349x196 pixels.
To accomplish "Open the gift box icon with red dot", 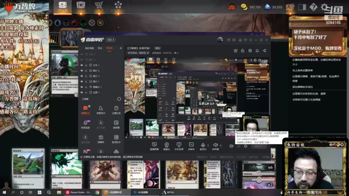I will [x=236, y=51].
